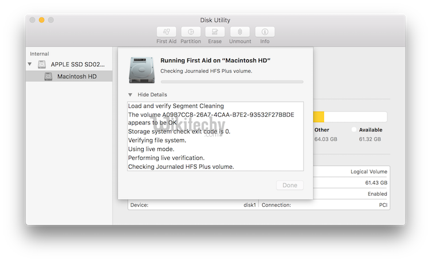
Task: Click the Unmount toolbar icon
Action: click(240, 32)
